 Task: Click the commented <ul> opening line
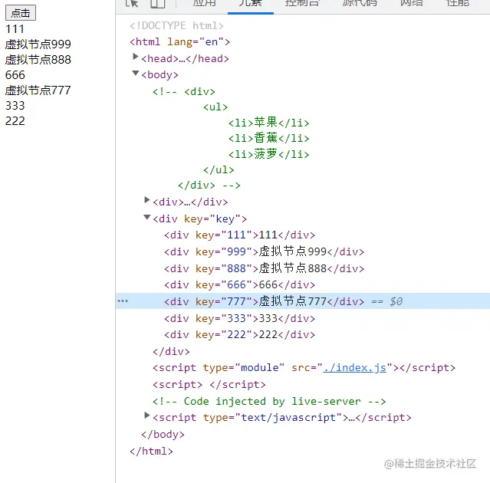pos(215,107)
